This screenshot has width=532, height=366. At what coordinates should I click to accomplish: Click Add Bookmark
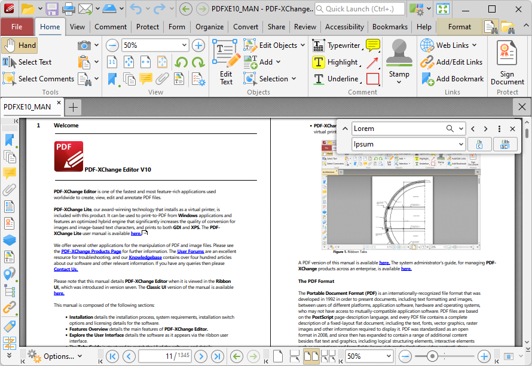pyautogui.click(x=452, y=79)
